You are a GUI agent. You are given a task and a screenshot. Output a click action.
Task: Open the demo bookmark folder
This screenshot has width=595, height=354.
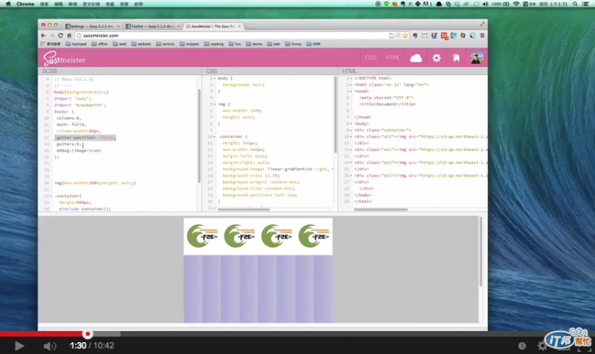tap(254, 44)
